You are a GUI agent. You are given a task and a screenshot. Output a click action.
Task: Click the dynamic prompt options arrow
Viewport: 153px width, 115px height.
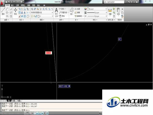point(69,86)
